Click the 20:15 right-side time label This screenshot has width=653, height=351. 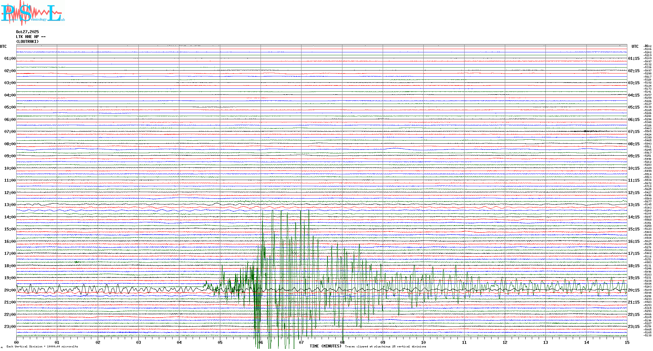click(634, 290)
